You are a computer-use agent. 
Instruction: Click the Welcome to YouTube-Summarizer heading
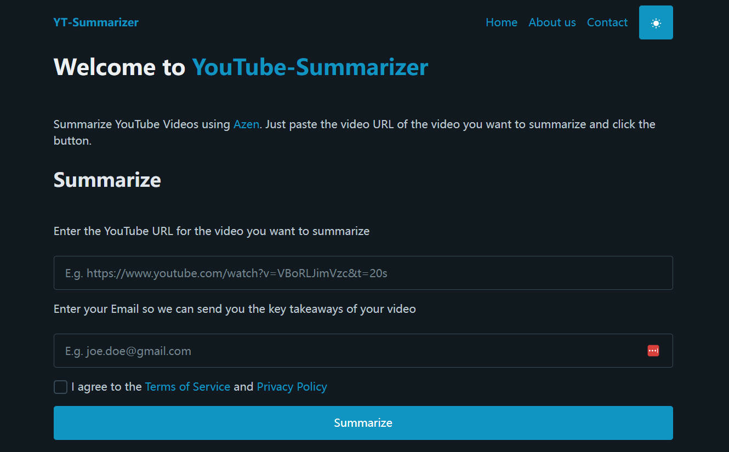pos(240,67)
